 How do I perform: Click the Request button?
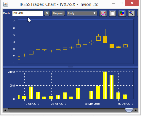[x=58, y=13]
